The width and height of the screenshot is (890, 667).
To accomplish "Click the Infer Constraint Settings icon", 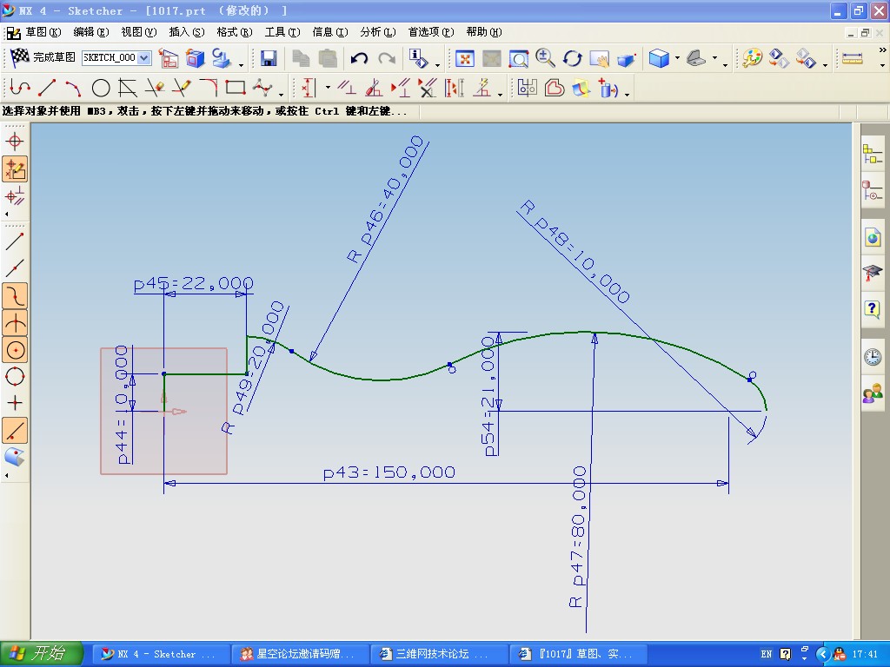I will [482, 88].
